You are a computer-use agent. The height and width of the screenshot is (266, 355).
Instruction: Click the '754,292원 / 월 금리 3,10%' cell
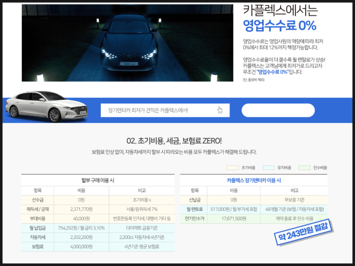81,228
